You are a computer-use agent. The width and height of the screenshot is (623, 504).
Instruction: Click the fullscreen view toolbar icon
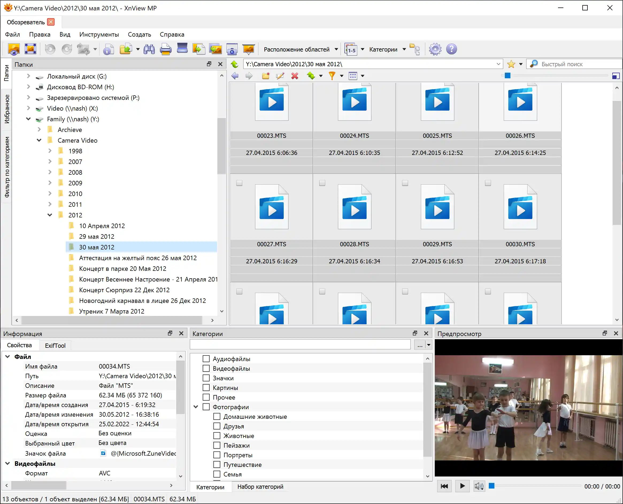coord(30,49)
